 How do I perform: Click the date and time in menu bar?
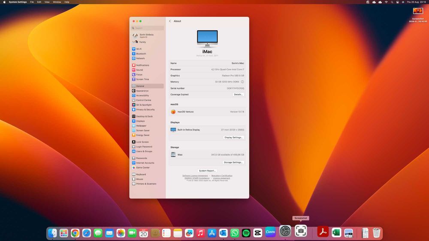tap(416, 2)
